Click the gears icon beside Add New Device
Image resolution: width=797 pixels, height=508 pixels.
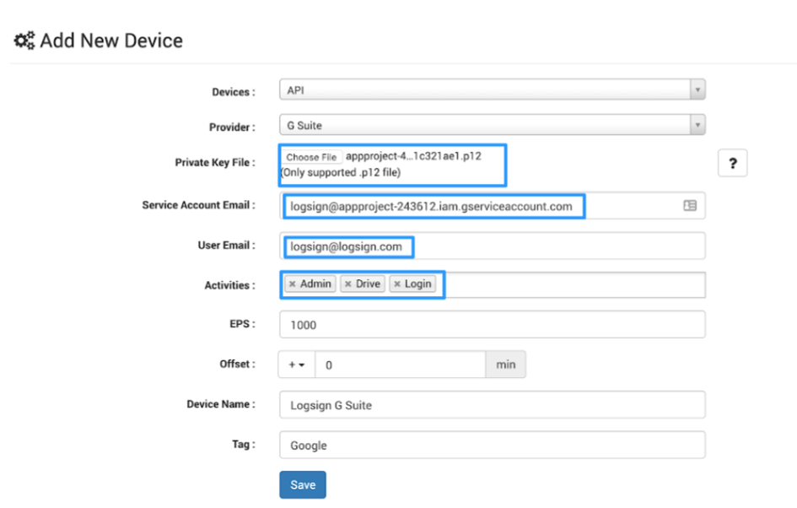[24, 41]
